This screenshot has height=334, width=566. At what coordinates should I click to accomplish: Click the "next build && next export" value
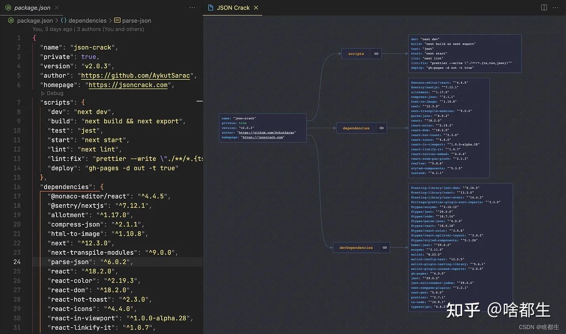click(132, 121)
